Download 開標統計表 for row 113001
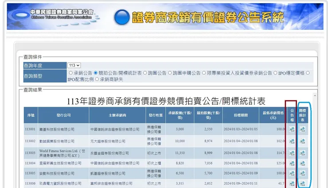The height and width of the screenshot is (188, 328). pos(302,129)
